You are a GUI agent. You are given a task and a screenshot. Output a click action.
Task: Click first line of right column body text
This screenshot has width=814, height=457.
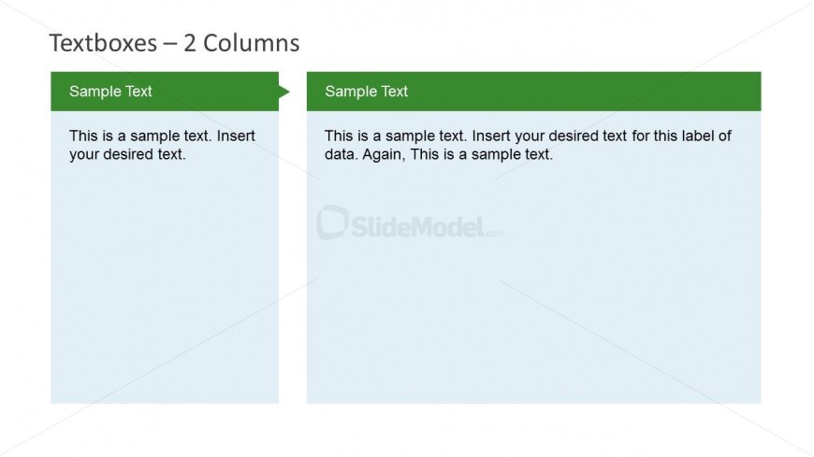528,136
